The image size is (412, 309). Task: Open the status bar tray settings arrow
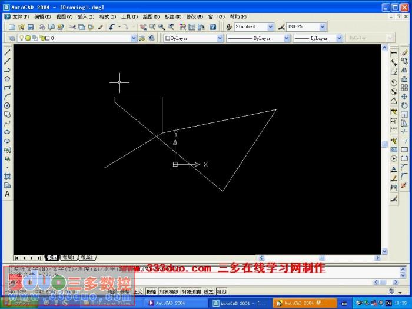click(x=400, y=293)
